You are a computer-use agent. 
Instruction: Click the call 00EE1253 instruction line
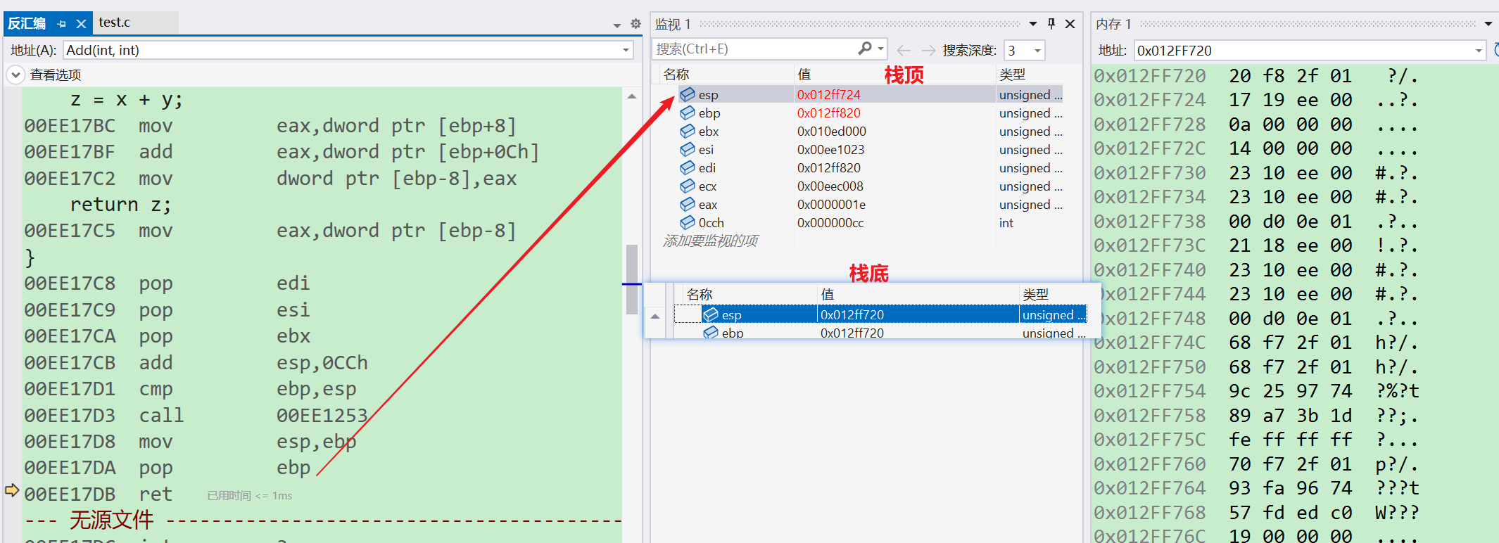coord(196,415)
